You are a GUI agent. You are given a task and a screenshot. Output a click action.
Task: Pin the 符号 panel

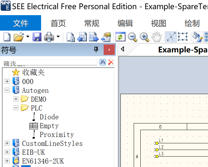[96, 50]
